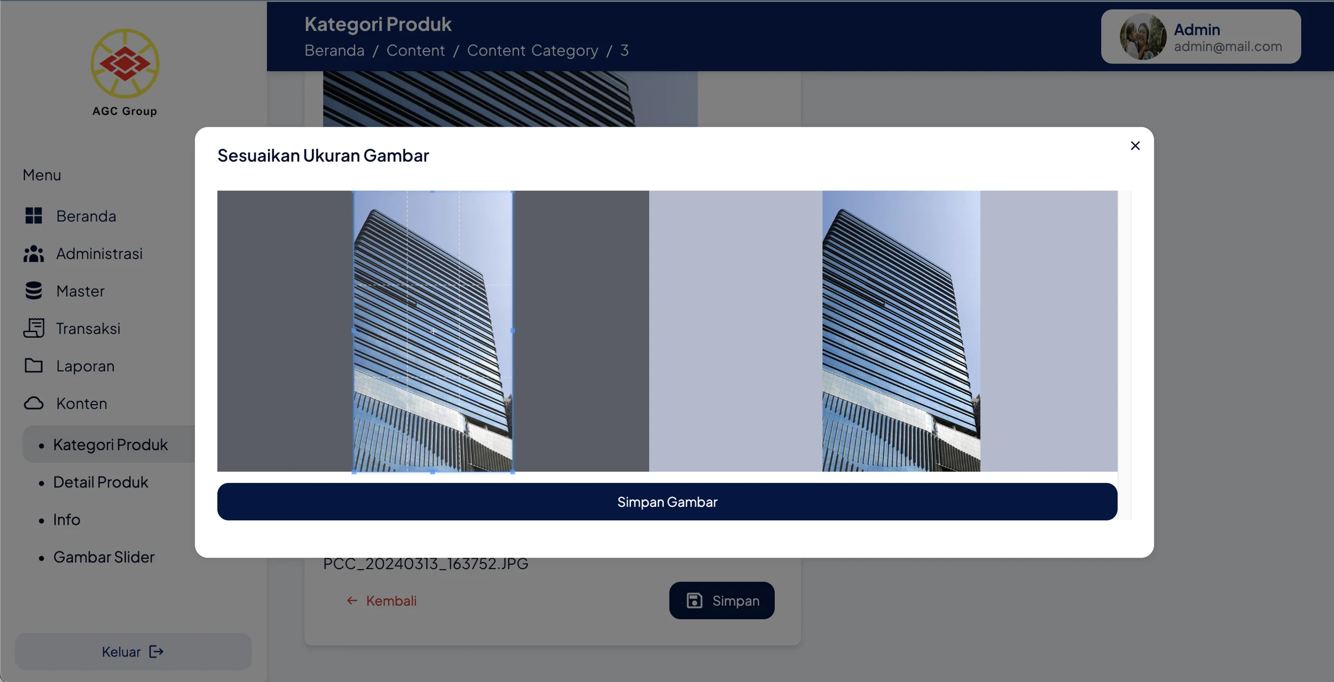Click the crop box left-middle handle

354,331
